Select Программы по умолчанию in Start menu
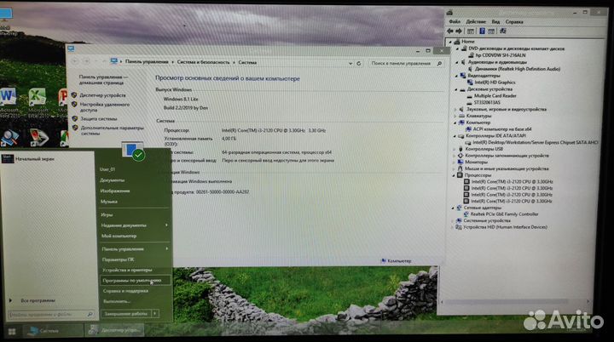Screen dimensions: 614x342 [135, 280]
